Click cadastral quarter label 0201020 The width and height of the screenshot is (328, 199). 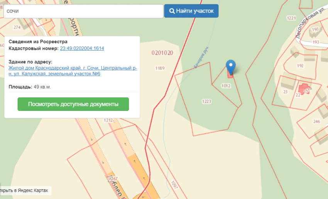click(x=162, y=53)
